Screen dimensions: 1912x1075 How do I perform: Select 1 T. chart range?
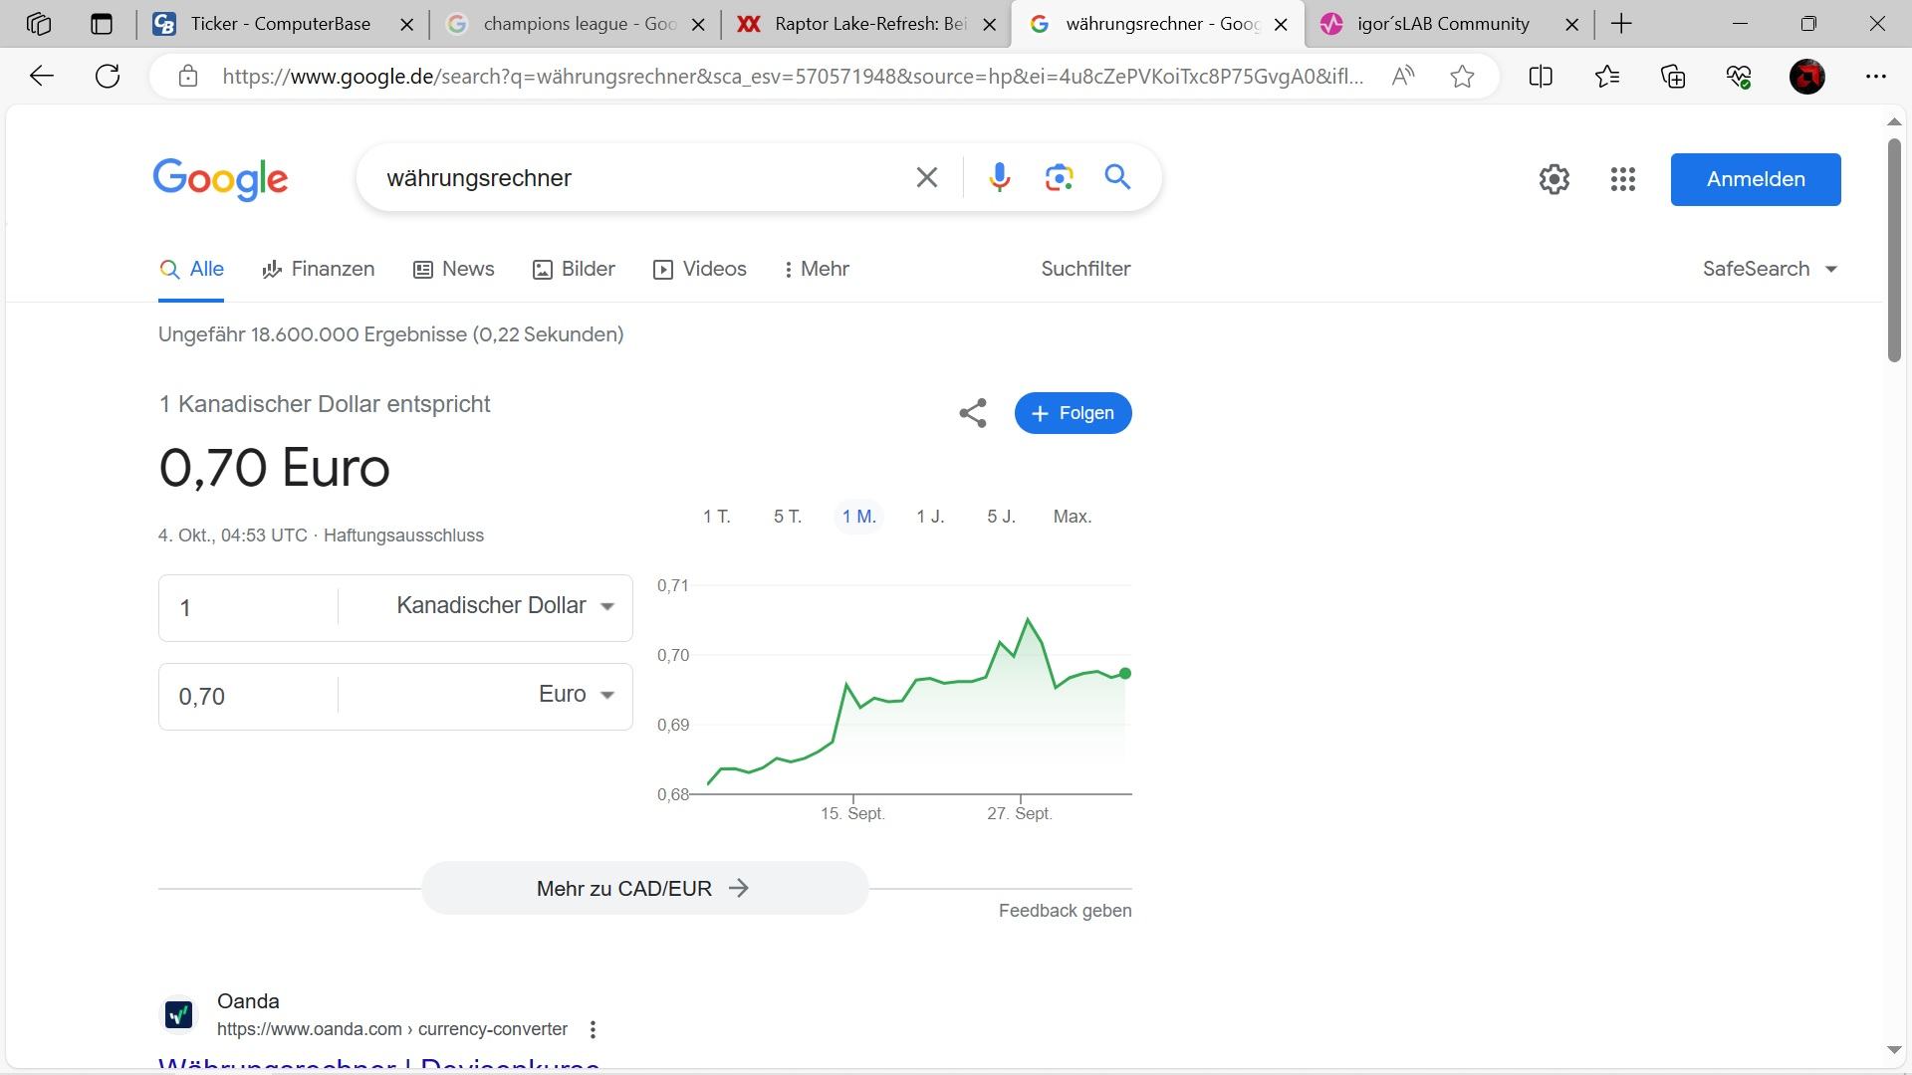click(716, 517)
